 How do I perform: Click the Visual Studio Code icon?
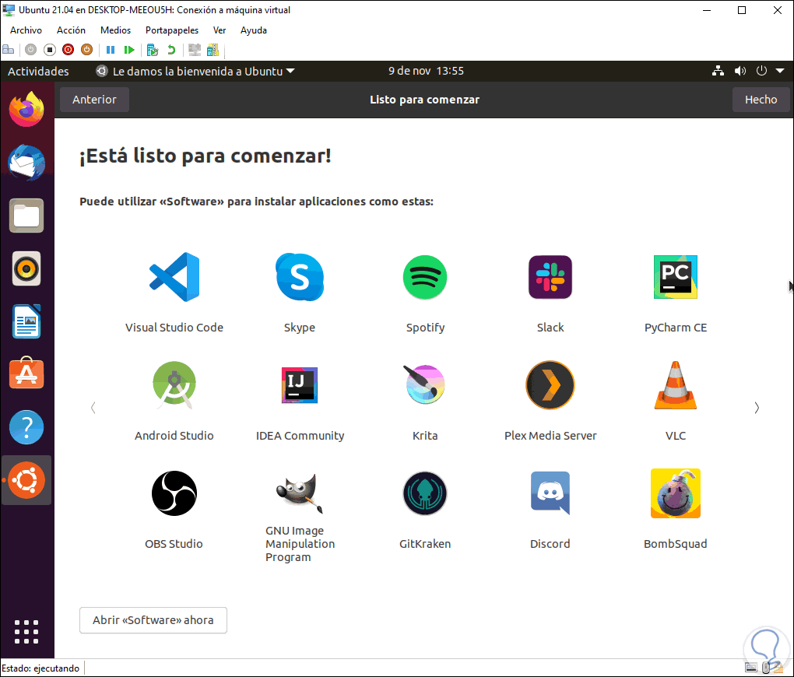pyautogui.click(x=174, y=277)
